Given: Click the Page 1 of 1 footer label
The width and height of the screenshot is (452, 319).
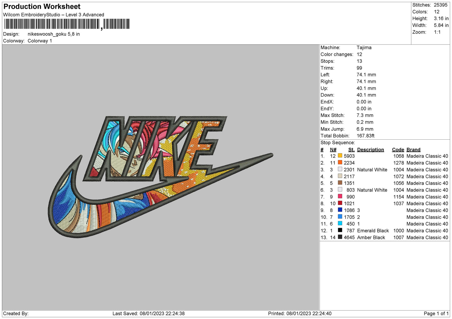Looking at the screenshot, I should point(436,313).
